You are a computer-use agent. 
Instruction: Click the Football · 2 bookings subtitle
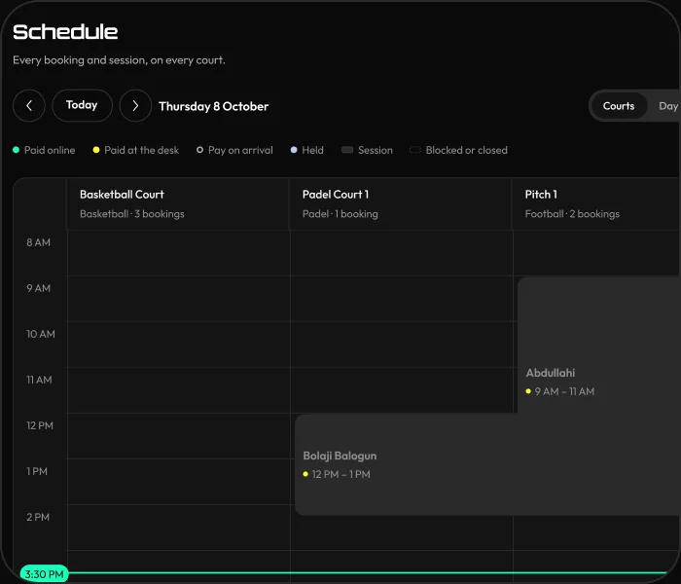572,214
